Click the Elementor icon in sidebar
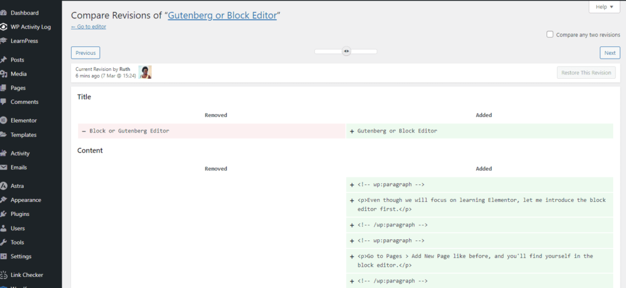 pos(4,121)
